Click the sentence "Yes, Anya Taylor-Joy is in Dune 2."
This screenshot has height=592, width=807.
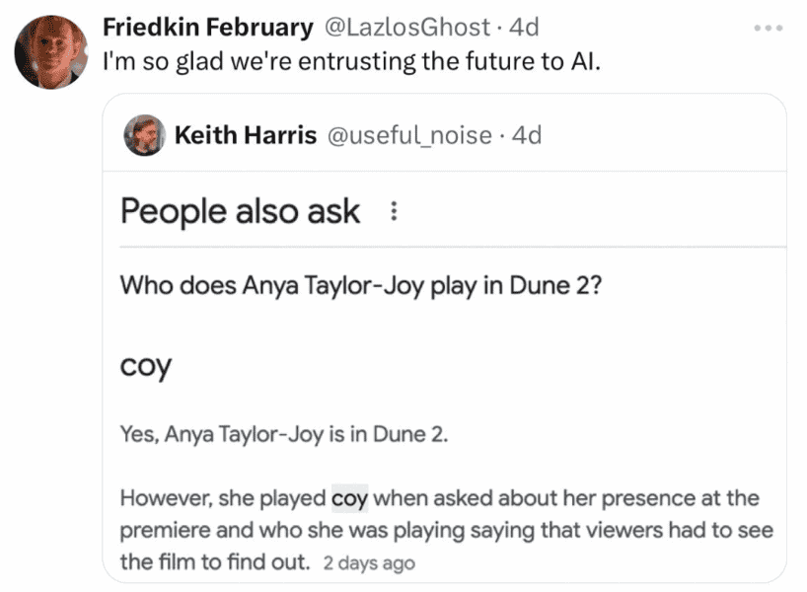[284, 434]
